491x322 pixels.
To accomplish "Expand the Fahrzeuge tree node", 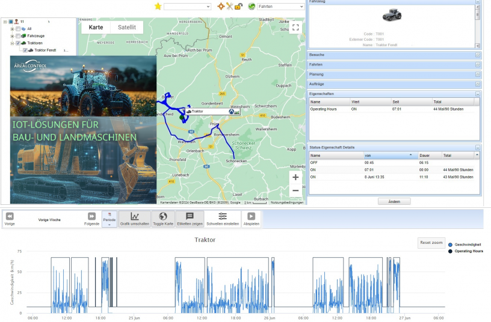I will [12, 36].
